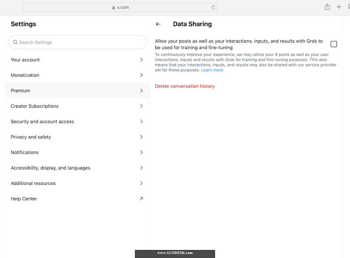This screenshot has width=350, height=258.
Task: Click the back arrow on Data Sharing page
Action: tap(158, 24)
